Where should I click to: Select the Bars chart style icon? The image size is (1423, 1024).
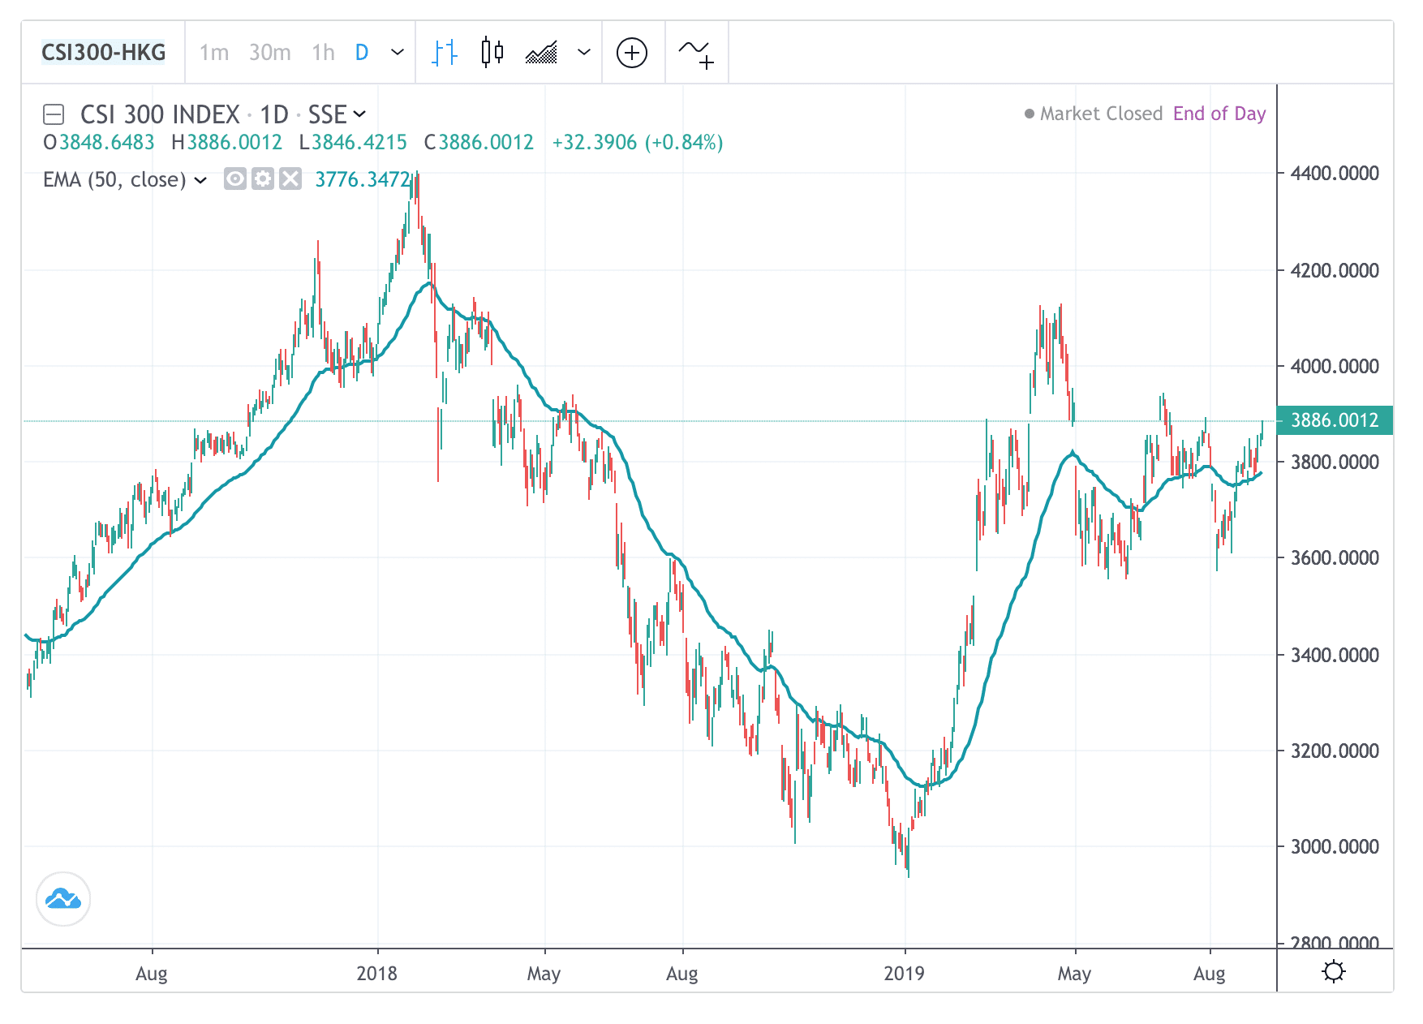pyautogui.click(x=445, y=53)
